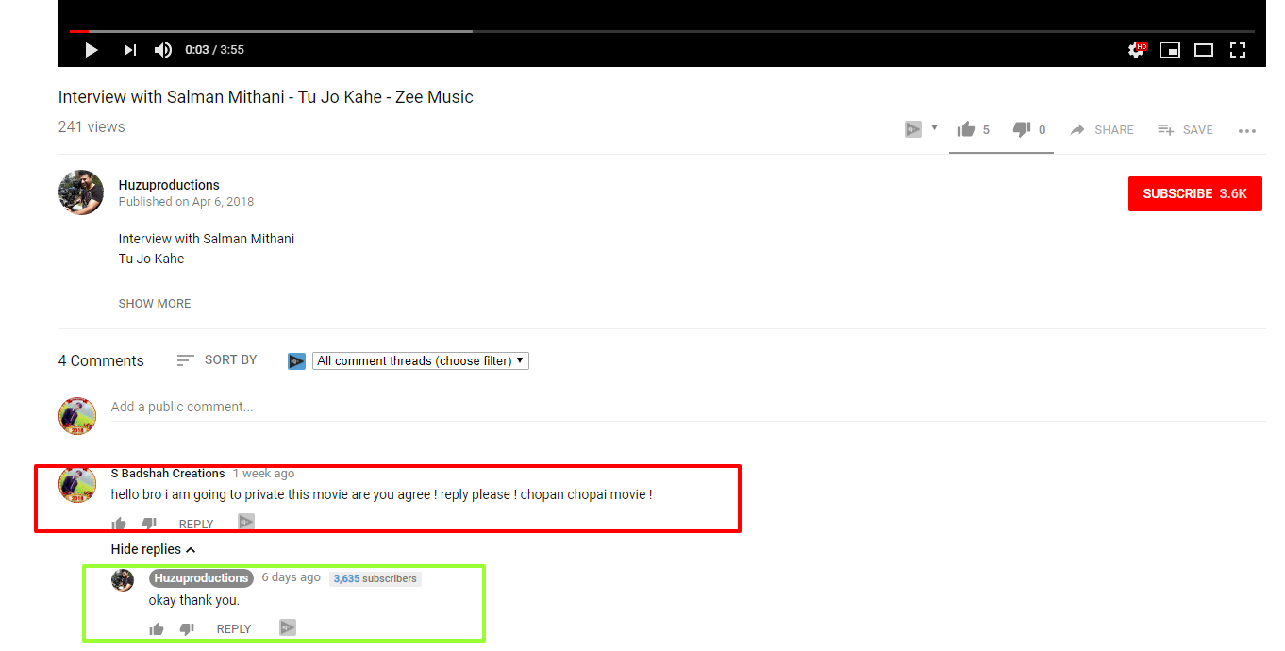The width and height of the screenshot is (1285, 651).
Task: Collapse the thread with Hide replies
Action: pyautogui.click(x=153, y=549)
